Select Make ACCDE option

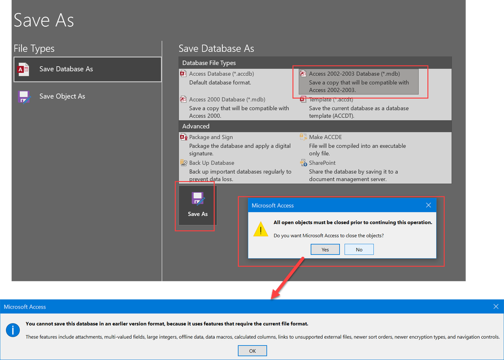[359, 145]
